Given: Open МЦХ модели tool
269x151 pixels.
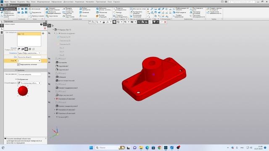Looking at the screenshot, I should point(179,13).
